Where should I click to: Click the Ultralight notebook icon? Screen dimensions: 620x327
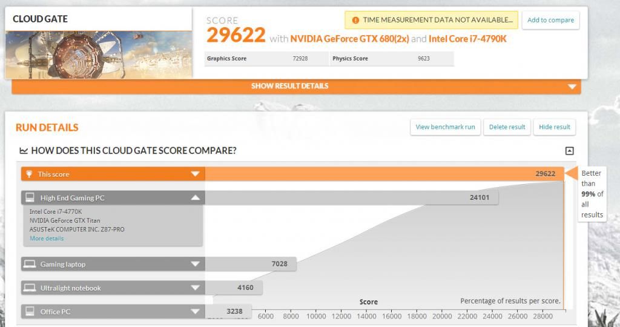pos(28,288)
